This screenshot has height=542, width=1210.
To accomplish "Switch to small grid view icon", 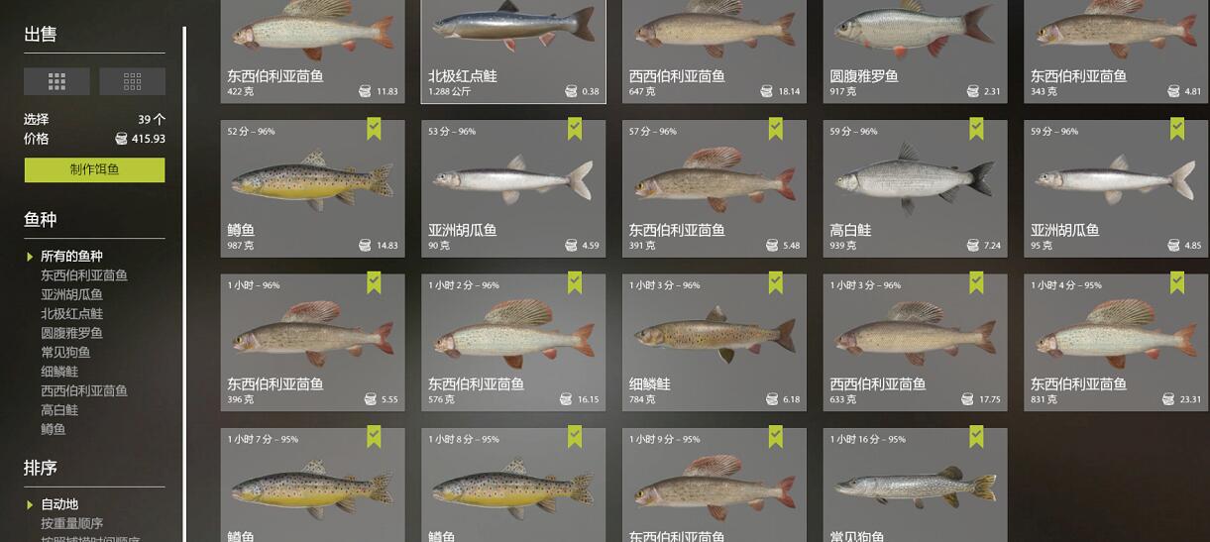I will tap(132, 81).
